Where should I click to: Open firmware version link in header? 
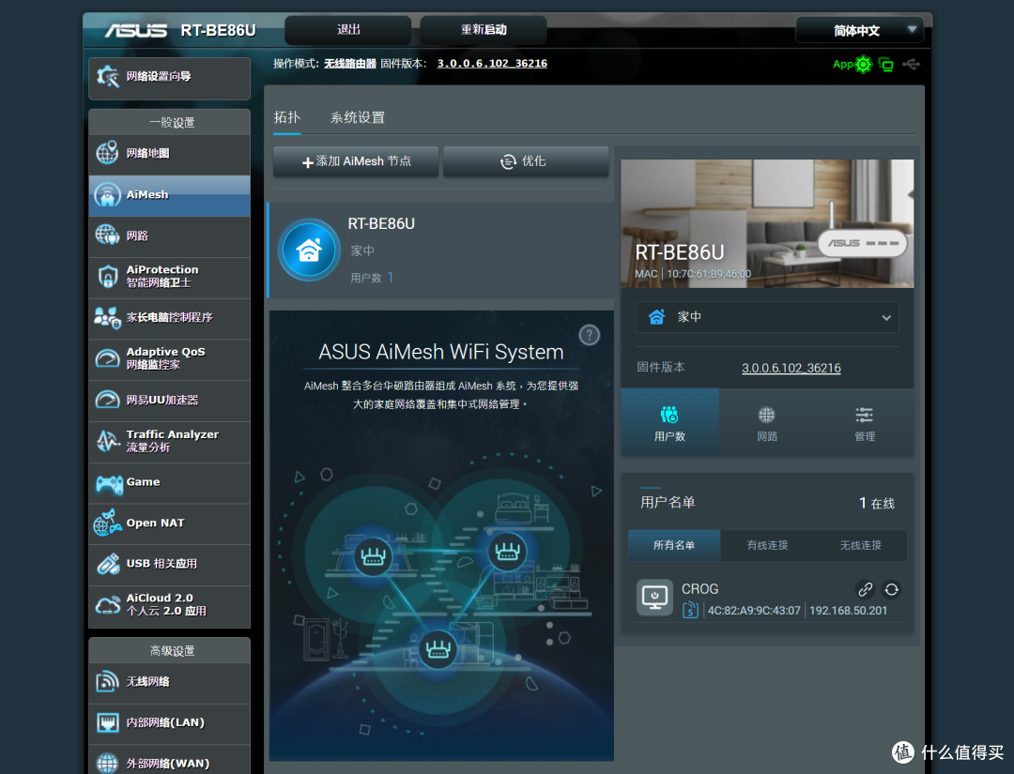tap(492, 63)
